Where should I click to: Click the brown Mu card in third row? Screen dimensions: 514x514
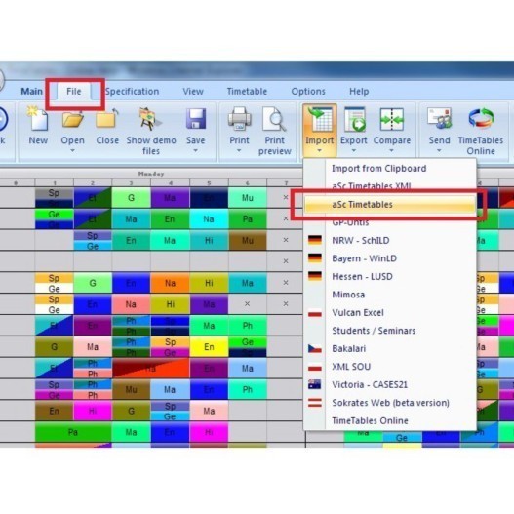point(247,240)
